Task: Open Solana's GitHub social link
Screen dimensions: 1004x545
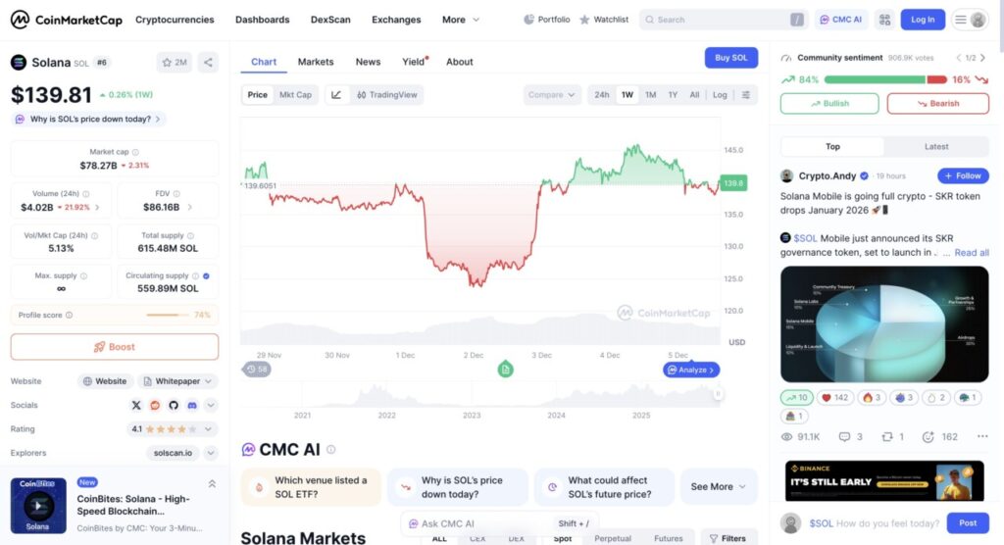Action: [173, 405]
